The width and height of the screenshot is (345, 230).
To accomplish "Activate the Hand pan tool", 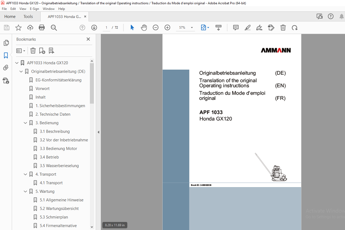I will coord(144,28).
